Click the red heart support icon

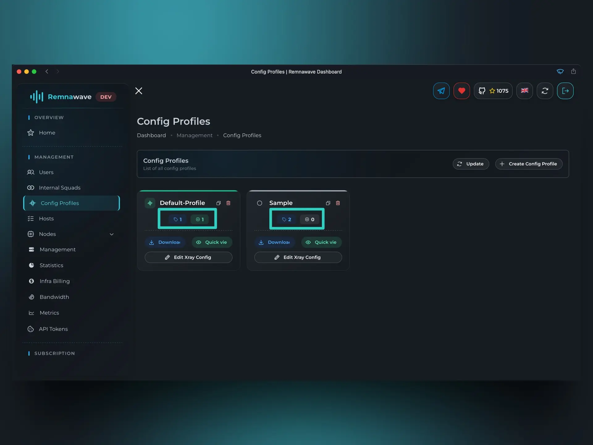(x=461, y=91)
